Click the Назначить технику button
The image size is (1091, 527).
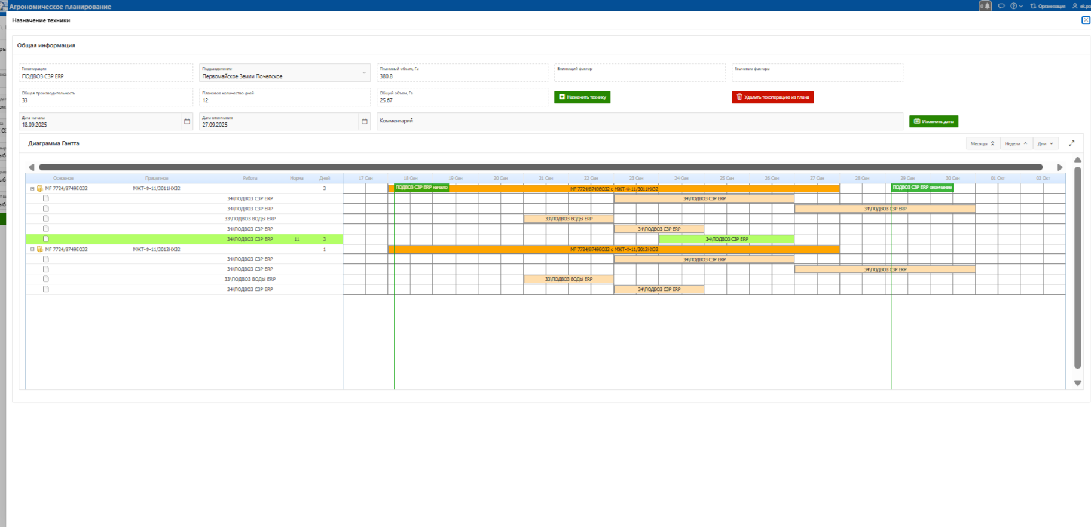click(582, 97)
